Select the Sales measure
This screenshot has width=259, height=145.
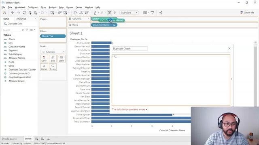(x=11, y=66)
